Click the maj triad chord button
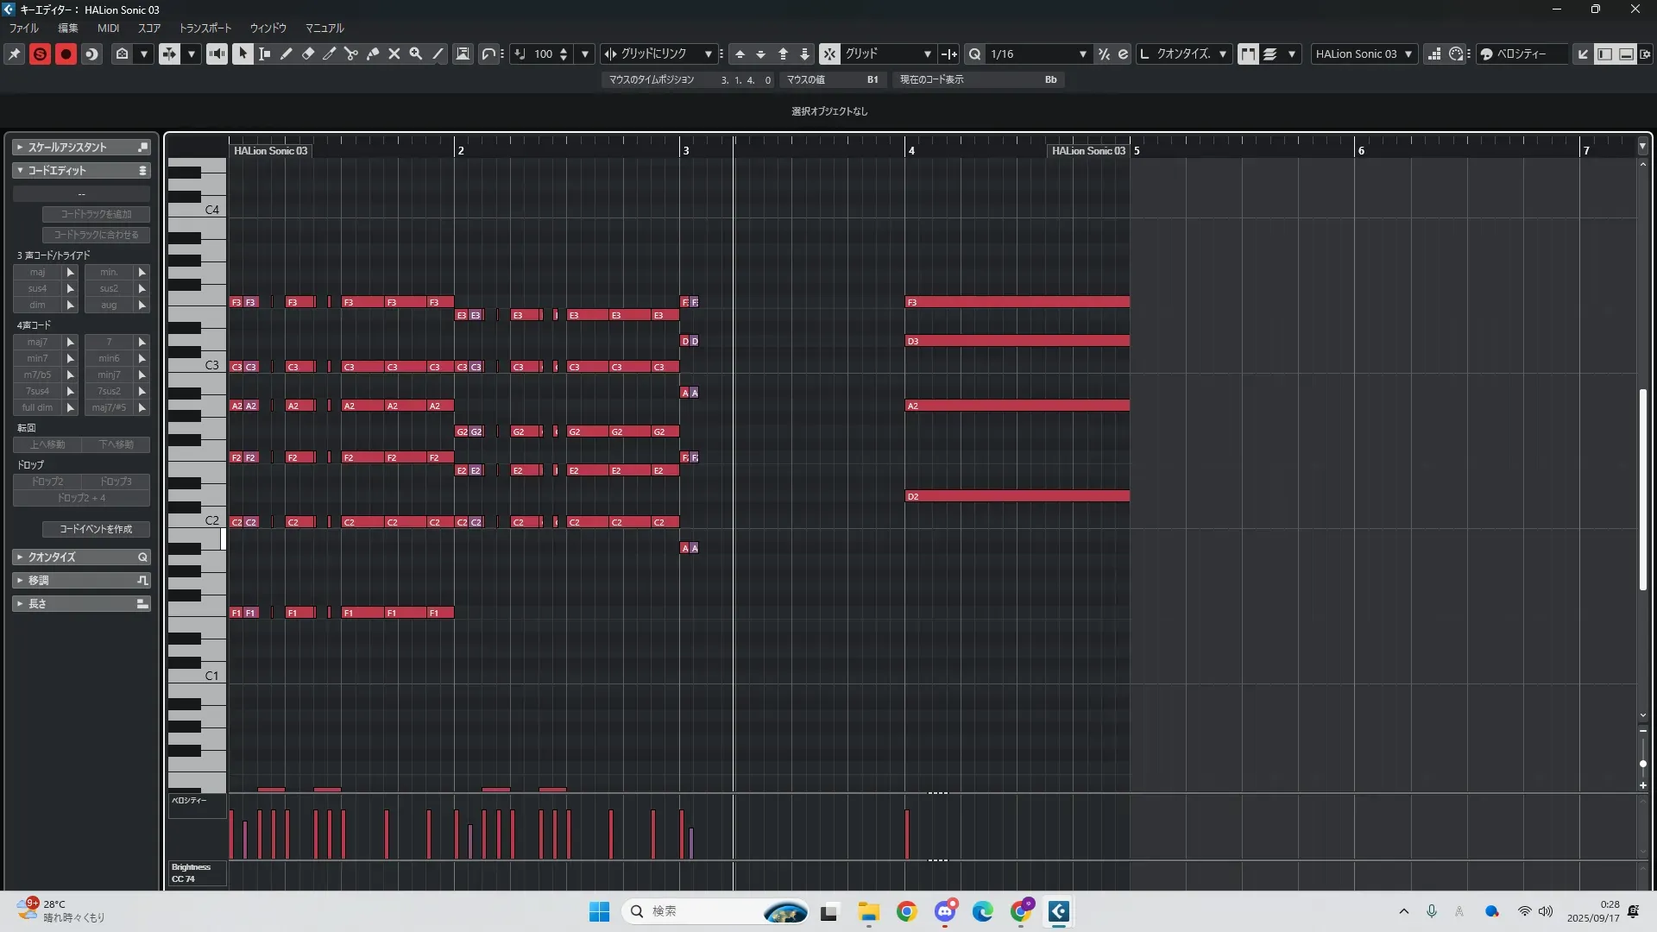 pos(37,273)
